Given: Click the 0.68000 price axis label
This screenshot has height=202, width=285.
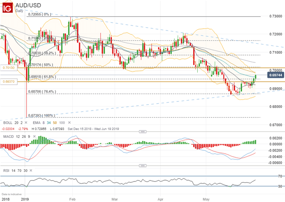Looking at the screenshot, I should [x=276, y=106].
